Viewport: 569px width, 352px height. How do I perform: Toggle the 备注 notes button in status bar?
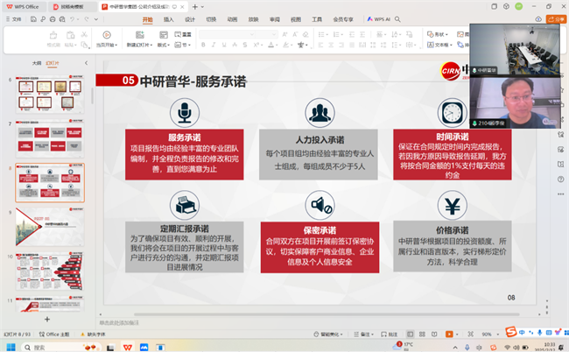pos(363,334)
